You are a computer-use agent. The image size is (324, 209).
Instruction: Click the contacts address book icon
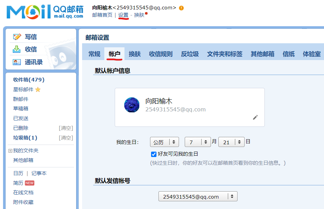coord(17,62)
